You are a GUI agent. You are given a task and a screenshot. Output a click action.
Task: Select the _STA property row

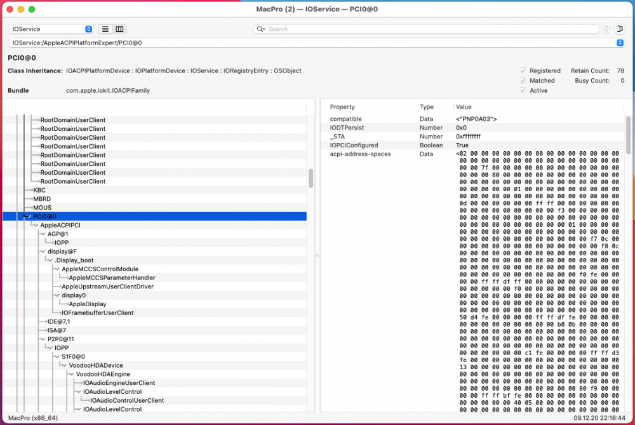[474, 137]
